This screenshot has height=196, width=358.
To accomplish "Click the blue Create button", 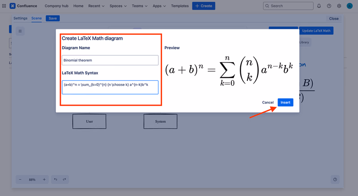I will (x=204, y=6).
